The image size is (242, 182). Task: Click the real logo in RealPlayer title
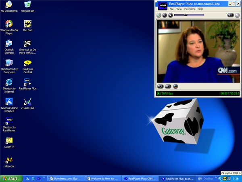pyautogui.click(x=163, y=6)
